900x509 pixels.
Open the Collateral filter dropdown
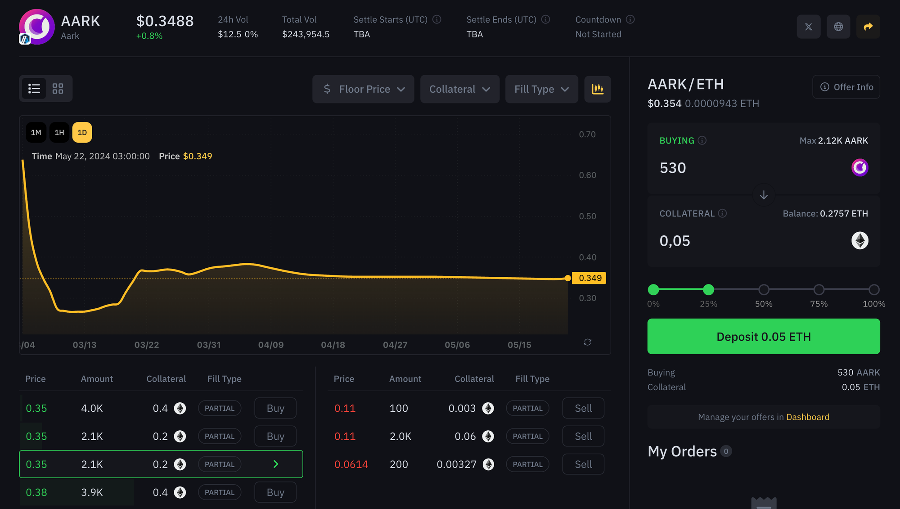[x=459, y=89]
